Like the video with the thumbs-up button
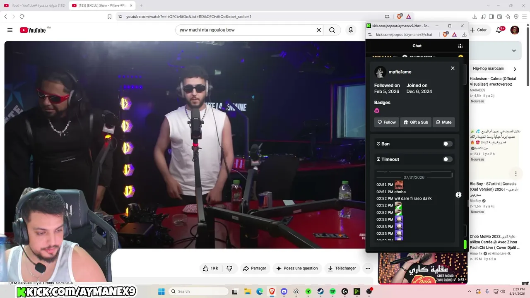 tap(210, 268)
